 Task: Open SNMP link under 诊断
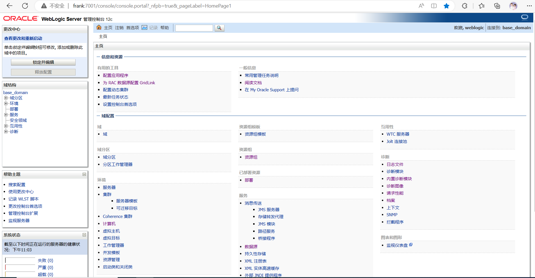pos(392,215)
